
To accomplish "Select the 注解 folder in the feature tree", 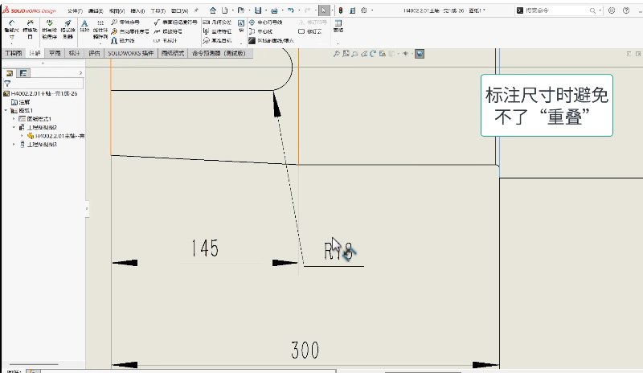I will [x=21, y=102].
